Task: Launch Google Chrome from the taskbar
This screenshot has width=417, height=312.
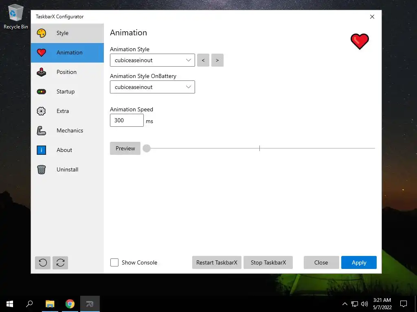Action: [70, 304]
